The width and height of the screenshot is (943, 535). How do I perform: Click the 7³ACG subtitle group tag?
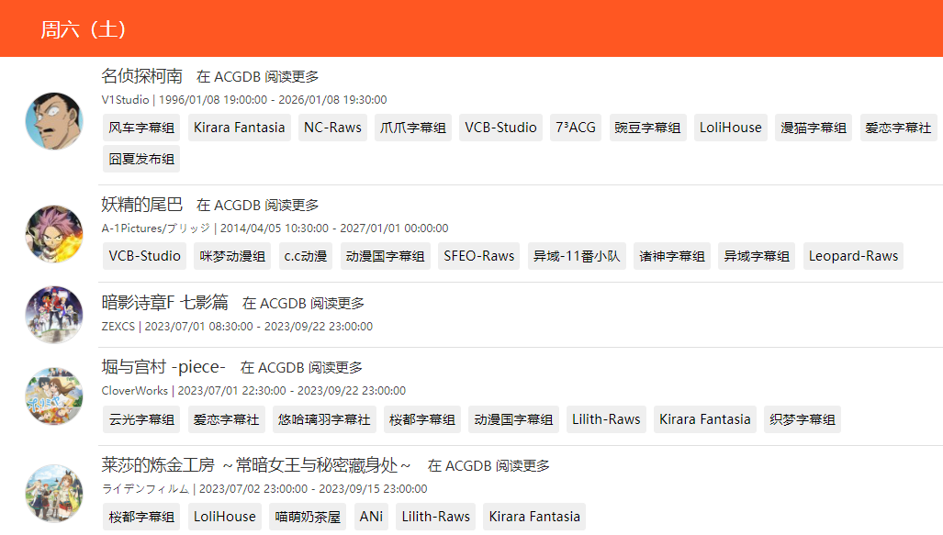(x=576, y=128)
